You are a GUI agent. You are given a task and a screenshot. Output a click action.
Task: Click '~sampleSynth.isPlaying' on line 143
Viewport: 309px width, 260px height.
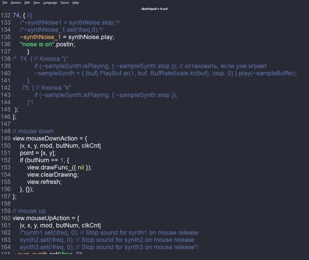[75, 95]
